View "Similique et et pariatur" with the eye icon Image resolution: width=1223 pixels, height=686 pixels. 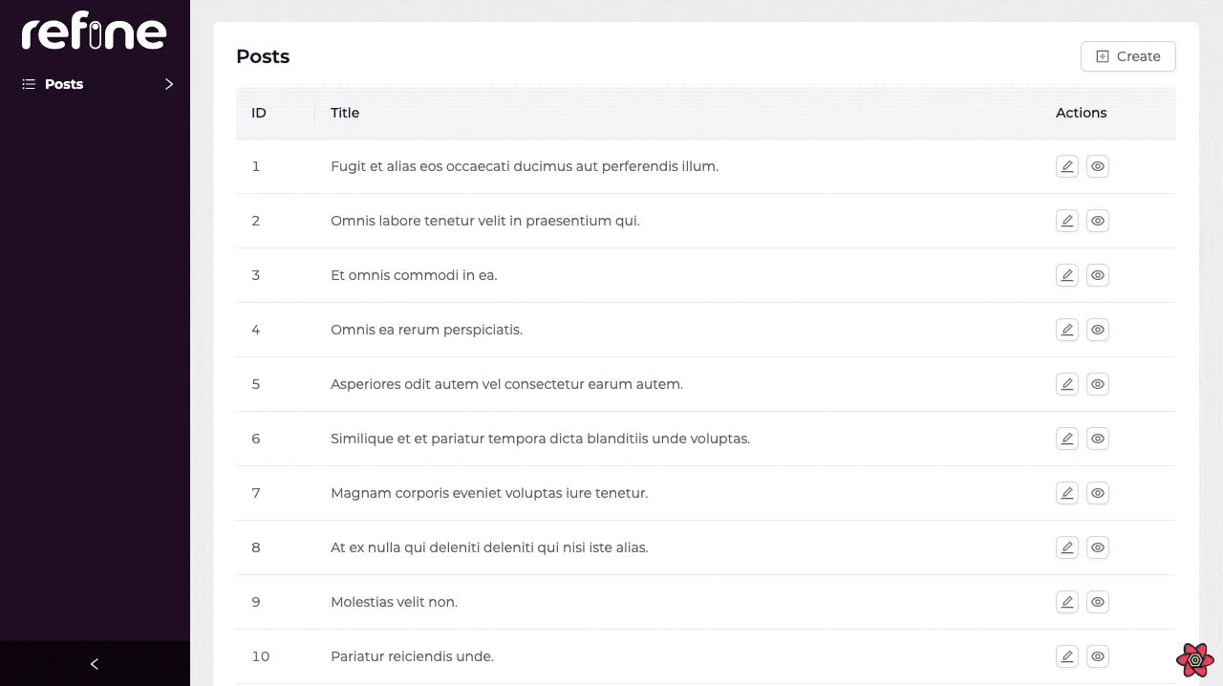1098,439
